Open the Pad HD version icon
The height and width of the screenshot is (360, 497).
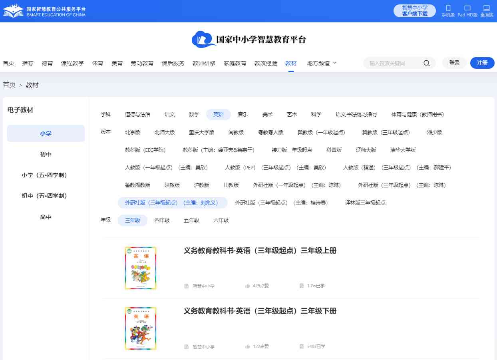(467, 8)
